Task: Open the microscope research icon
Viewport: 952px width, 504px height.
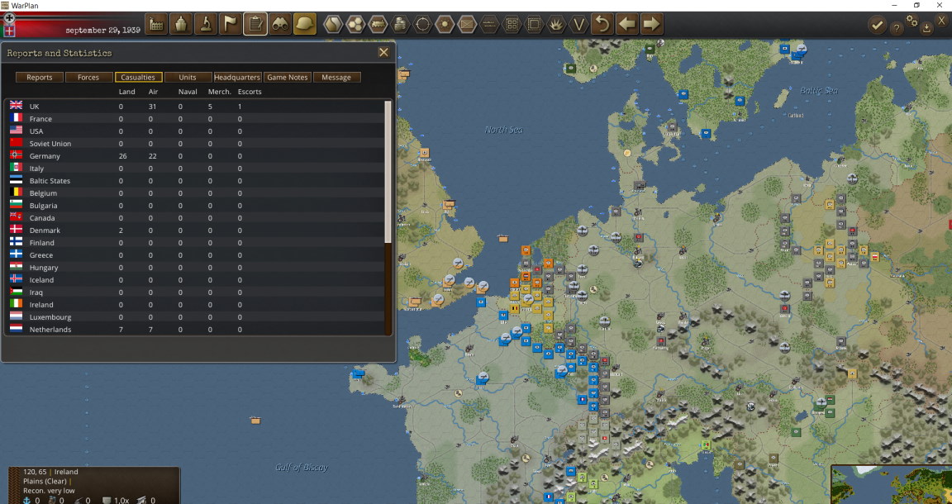Action: 206,24
